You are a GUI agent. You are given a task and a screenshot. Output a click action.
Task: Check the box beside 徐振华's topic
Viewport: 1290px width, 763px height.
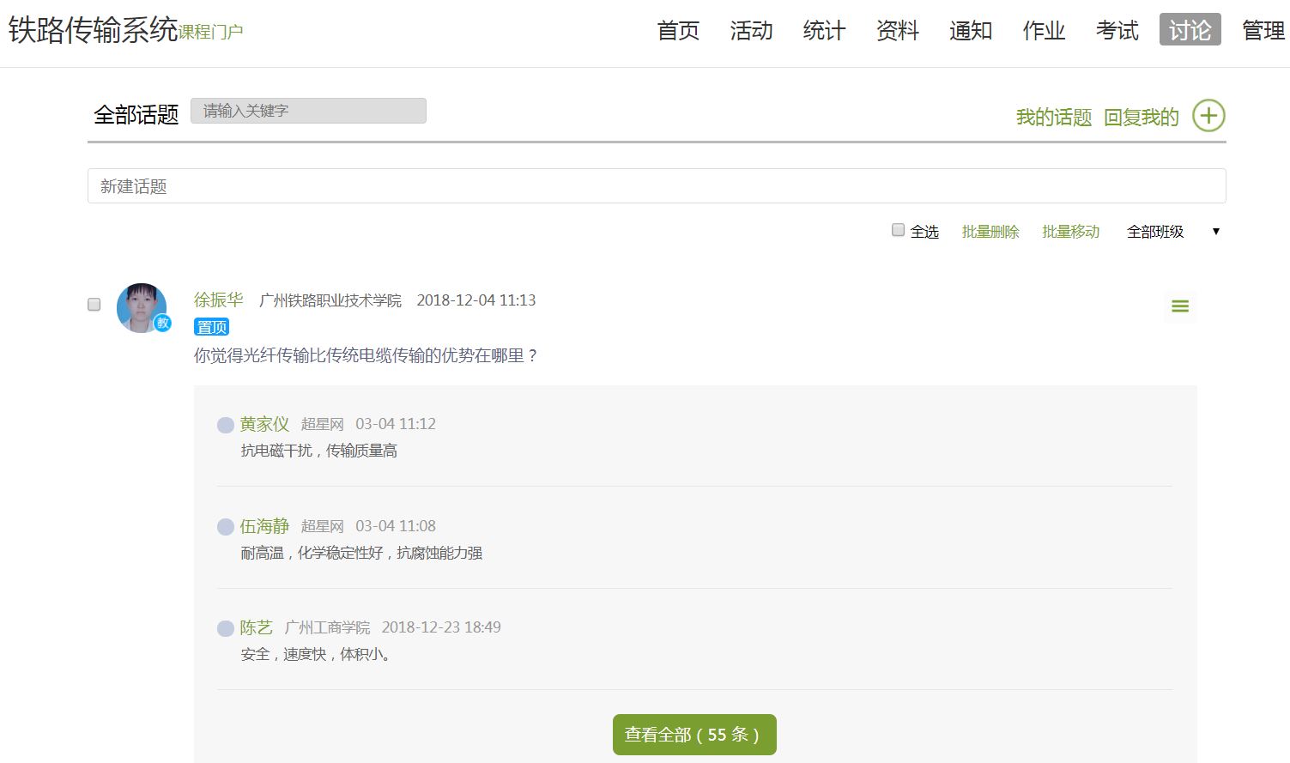[94, 305]
